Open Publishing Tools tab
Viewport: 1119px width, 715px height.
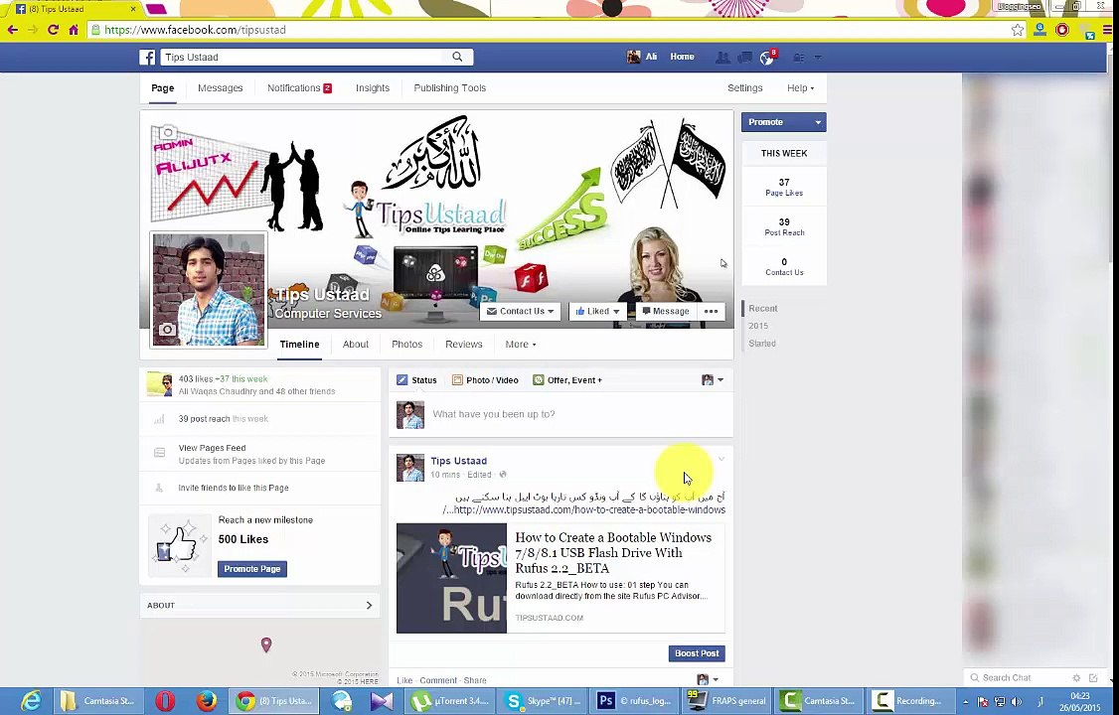(x=449, y=88)
